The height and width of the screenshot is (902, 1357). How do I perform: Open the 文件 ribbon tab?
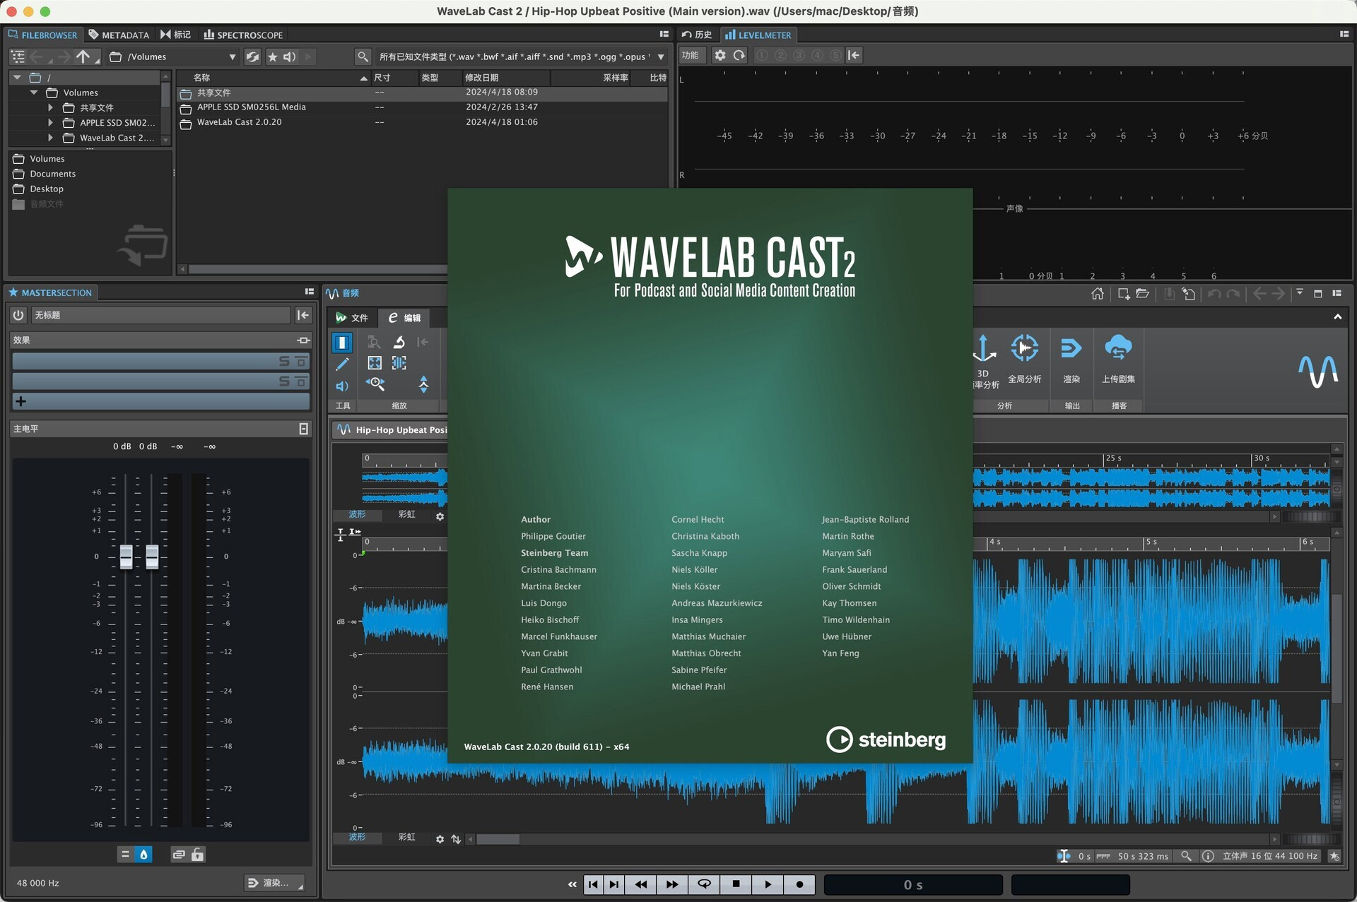352,318
